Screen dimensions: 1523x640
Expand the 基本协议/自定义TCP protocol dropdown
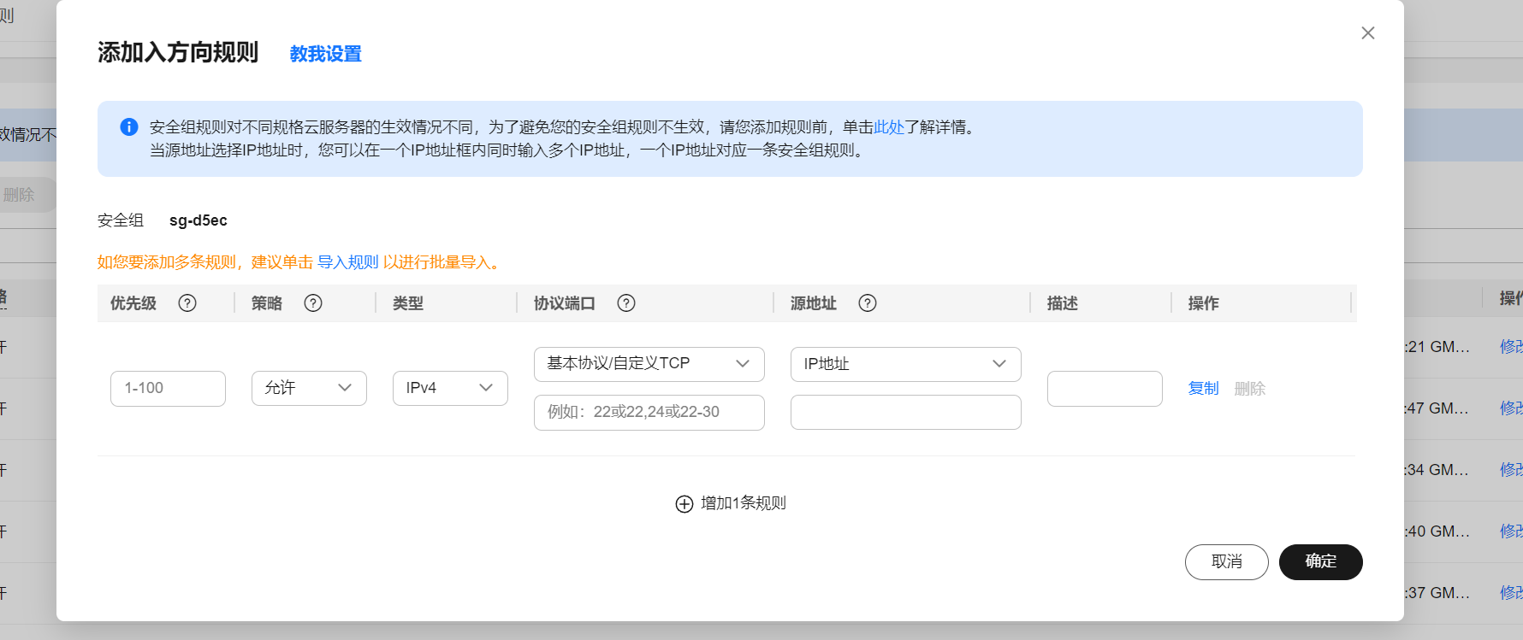pyautogui.click(x=649, y=364)
